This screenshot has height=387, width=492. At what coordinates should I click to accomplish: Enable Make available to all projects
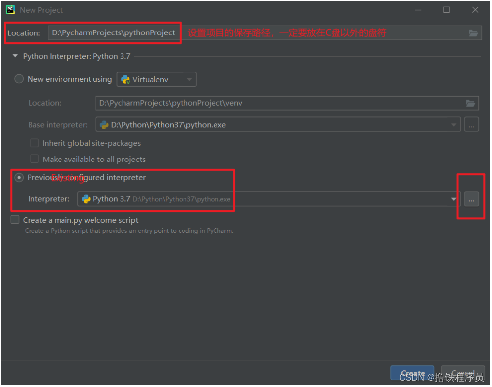(x=34, y=160)
